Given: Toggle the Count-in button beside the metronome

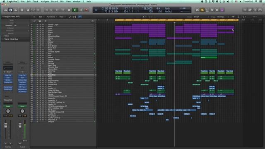Looking at the screenshot, I should pyautogui.click(x=217, y=10).
